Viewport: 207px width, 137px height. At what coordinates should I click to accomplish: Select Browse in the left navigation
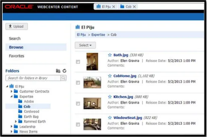click(x=36, y=47)
